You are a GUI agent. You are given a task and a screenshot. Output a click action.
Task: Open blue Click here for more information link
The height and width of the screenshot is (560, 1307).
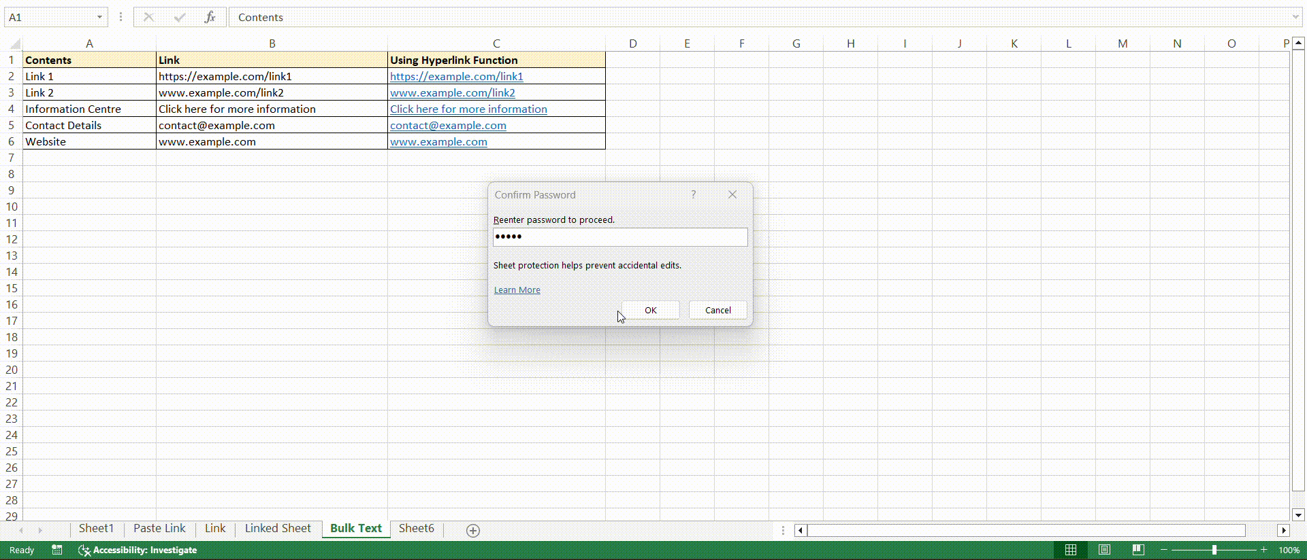[x=468, y=109]
